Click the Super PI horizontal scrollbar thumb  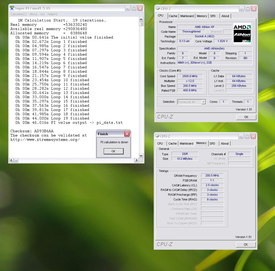[x=16, y=161]
